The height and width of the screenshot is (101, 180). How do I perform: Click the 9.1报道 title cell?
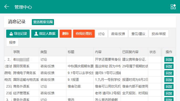click(80, 80)
